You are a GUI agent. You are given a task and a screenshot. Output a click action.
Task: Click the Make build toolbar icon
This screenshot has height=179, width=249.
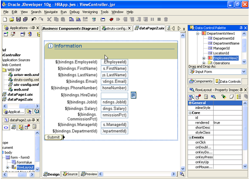pyautogui.click(x=72, y=19)
